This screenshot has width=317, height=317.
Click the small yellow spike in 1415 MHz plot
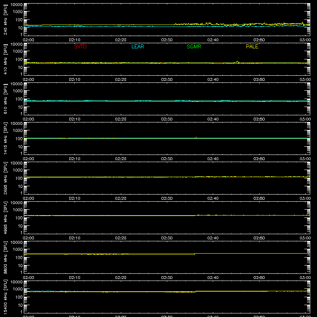[196, 137]
